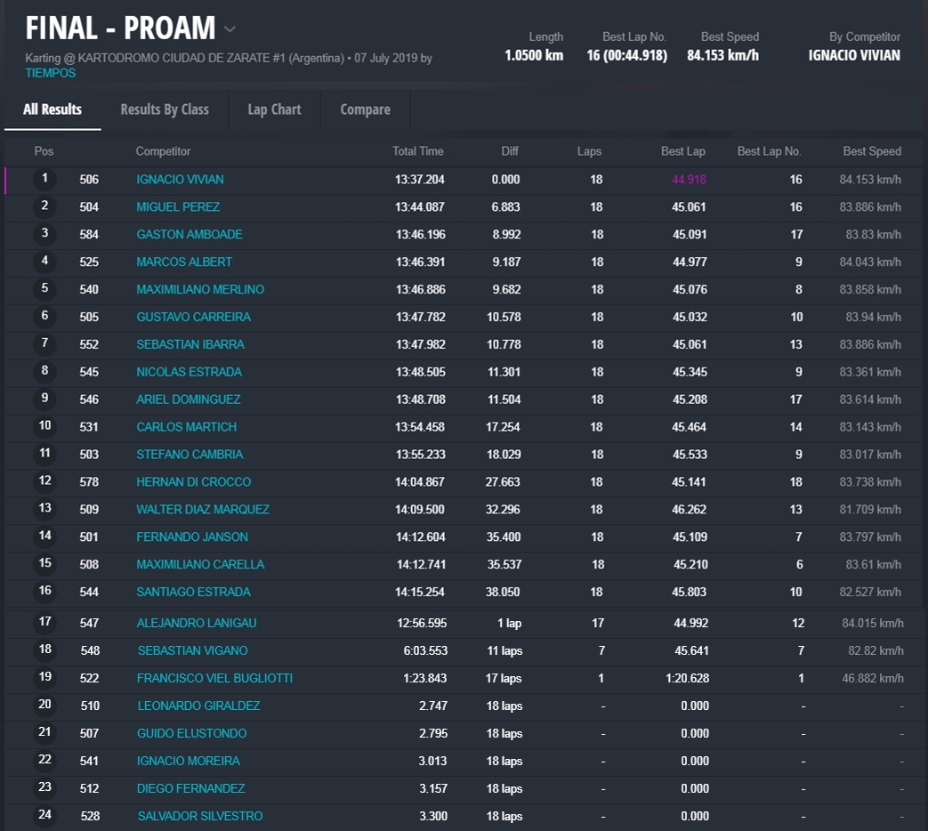Switch to the Results By Class tab

point(165,109)
